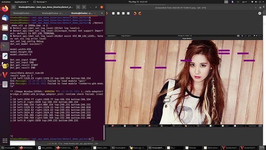Switch to 'bin_r' taskbar window
The height and width of the screenshot is (150, 266).
click(175, 148)
